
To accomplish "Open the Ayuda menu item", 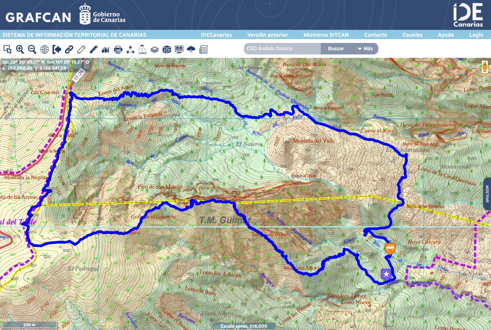I will 446,35.
